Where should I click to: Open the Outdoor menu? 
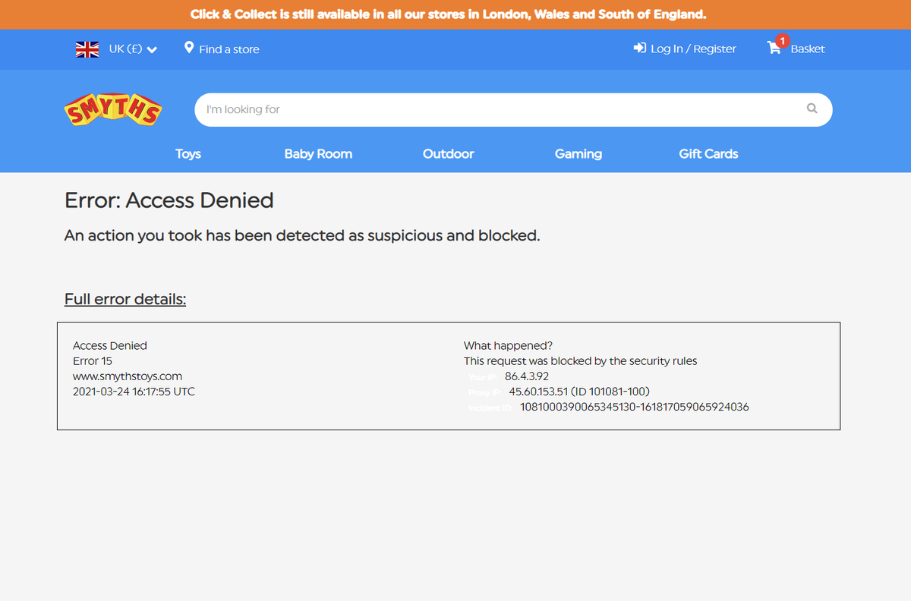[x=448, y=153]
